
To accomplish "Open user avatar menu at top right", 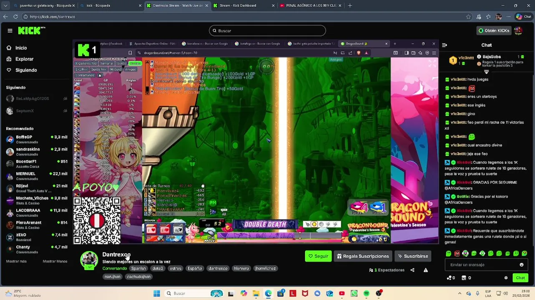I will [x=518, y=30].
